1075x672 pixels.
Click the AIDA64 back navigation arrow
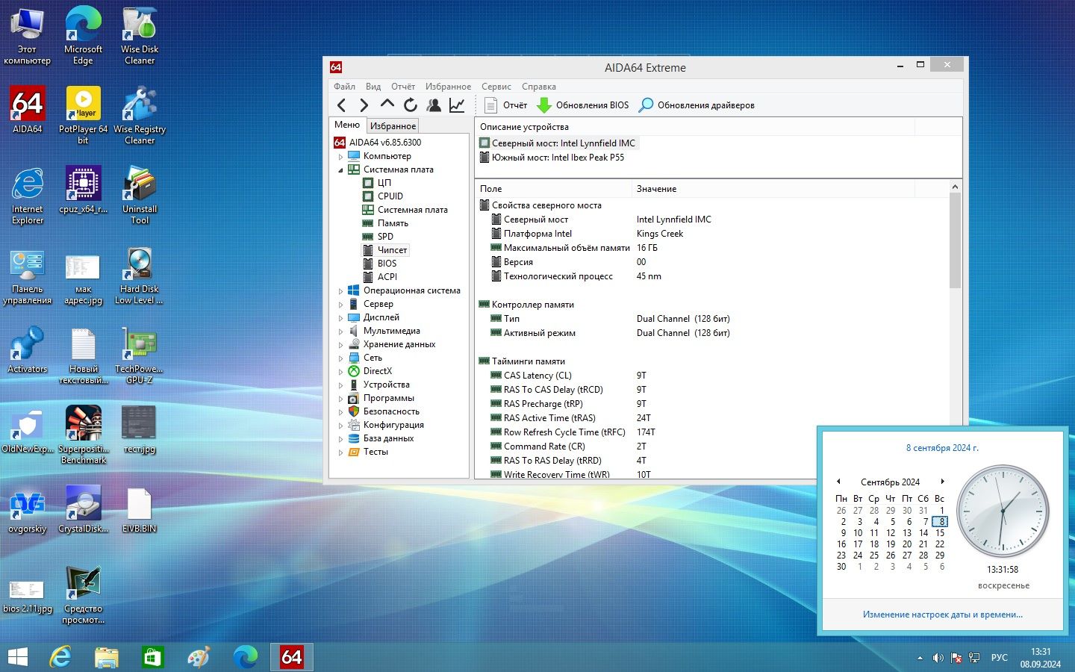(x=341, y=105)
